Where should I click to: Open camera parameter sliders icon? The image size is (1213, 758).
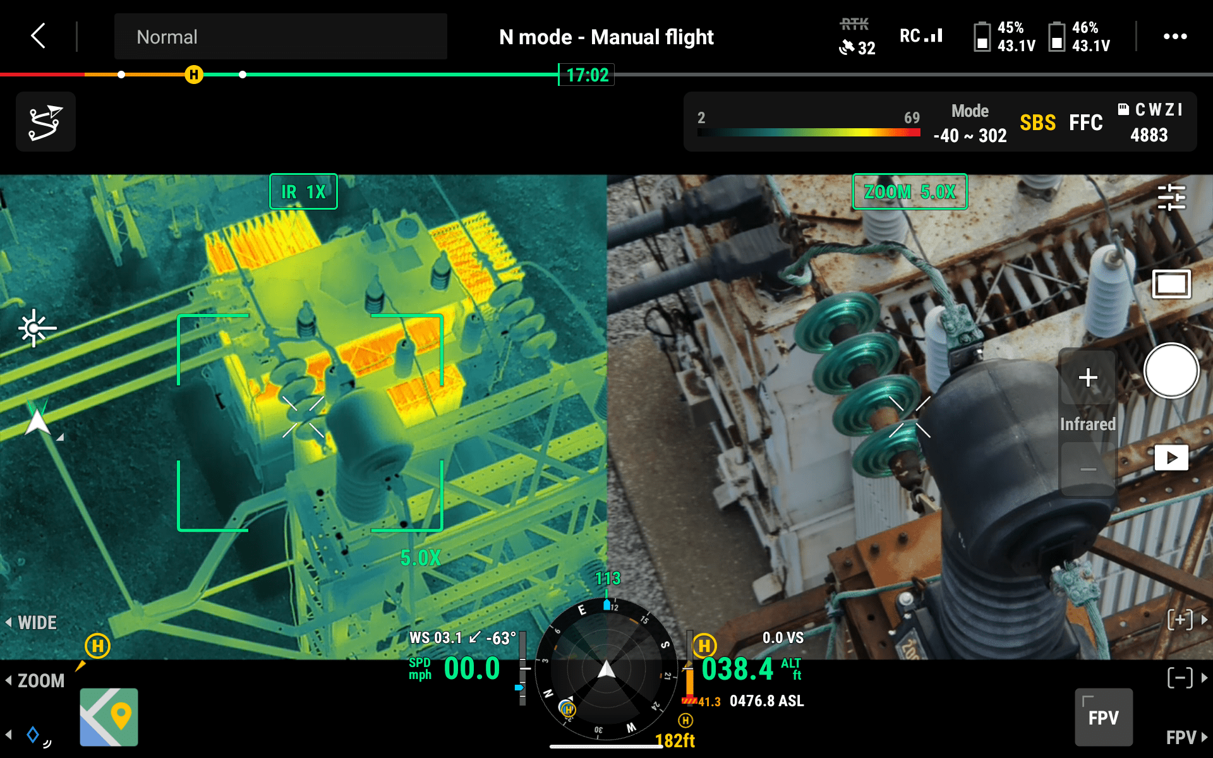1171,198
